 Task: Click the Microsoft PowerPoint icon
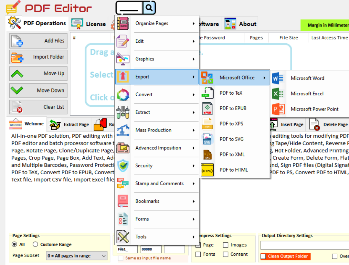[278, 109]
